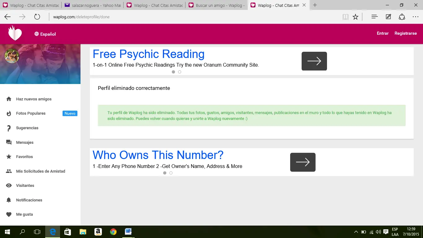Screen dimensions: 423x238
Task: Click the volume speaker tray icon
Action: point(378,232)
